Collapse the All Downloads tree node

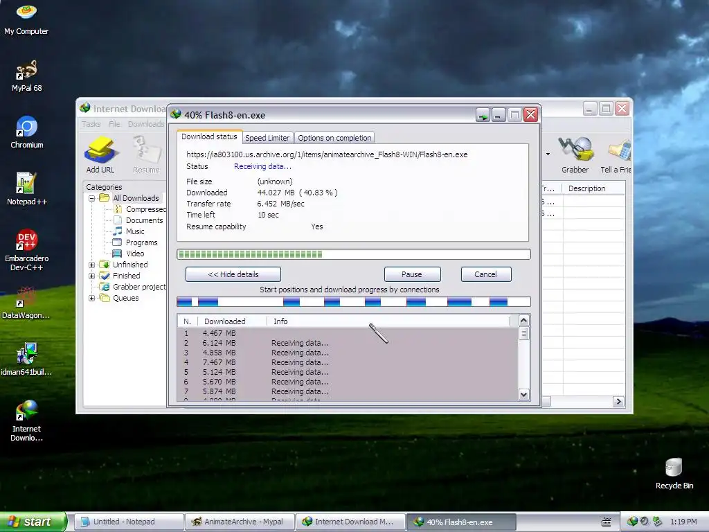click(92, 198)
